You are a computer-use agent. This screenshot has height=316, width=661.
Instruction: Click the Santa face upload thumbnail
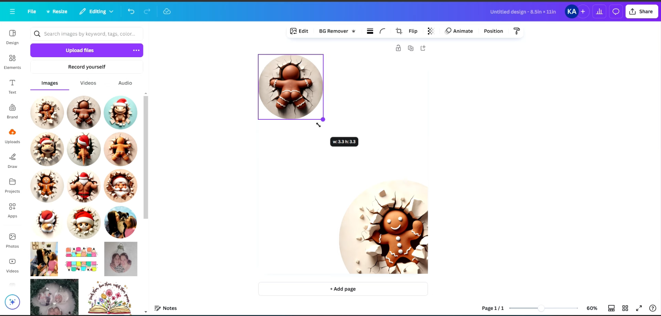[x=121, y=186]
